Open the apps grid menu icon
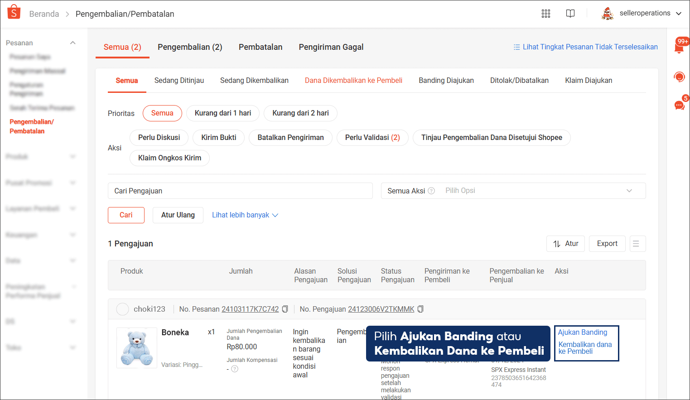The image size is (690, 400). pyautogui.click(x=546, y=14)
